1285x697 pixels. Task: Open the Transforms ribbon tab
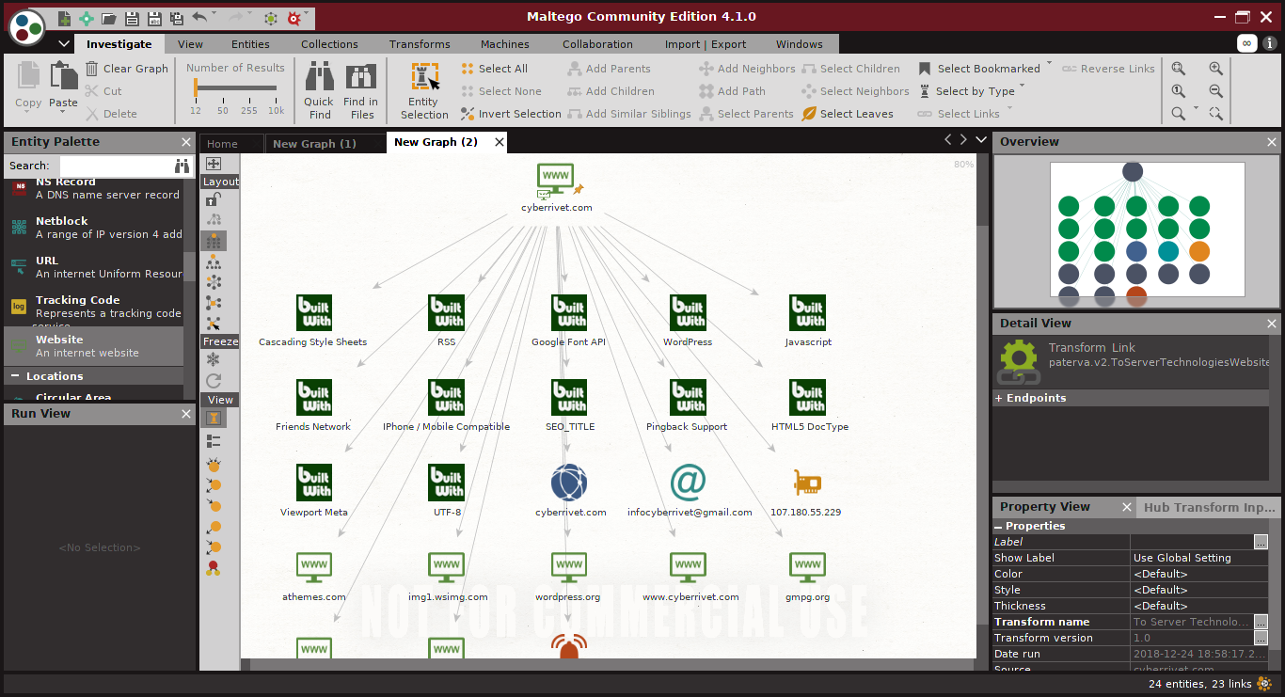point(420,44)
